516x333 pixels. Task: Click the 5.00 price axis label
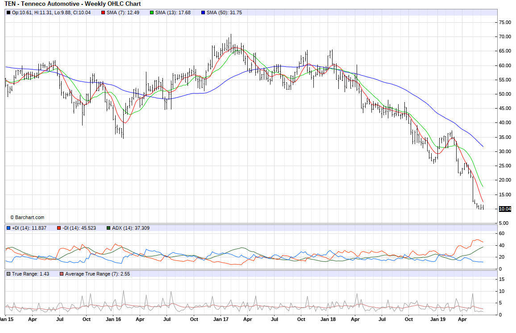pos(504,223)
